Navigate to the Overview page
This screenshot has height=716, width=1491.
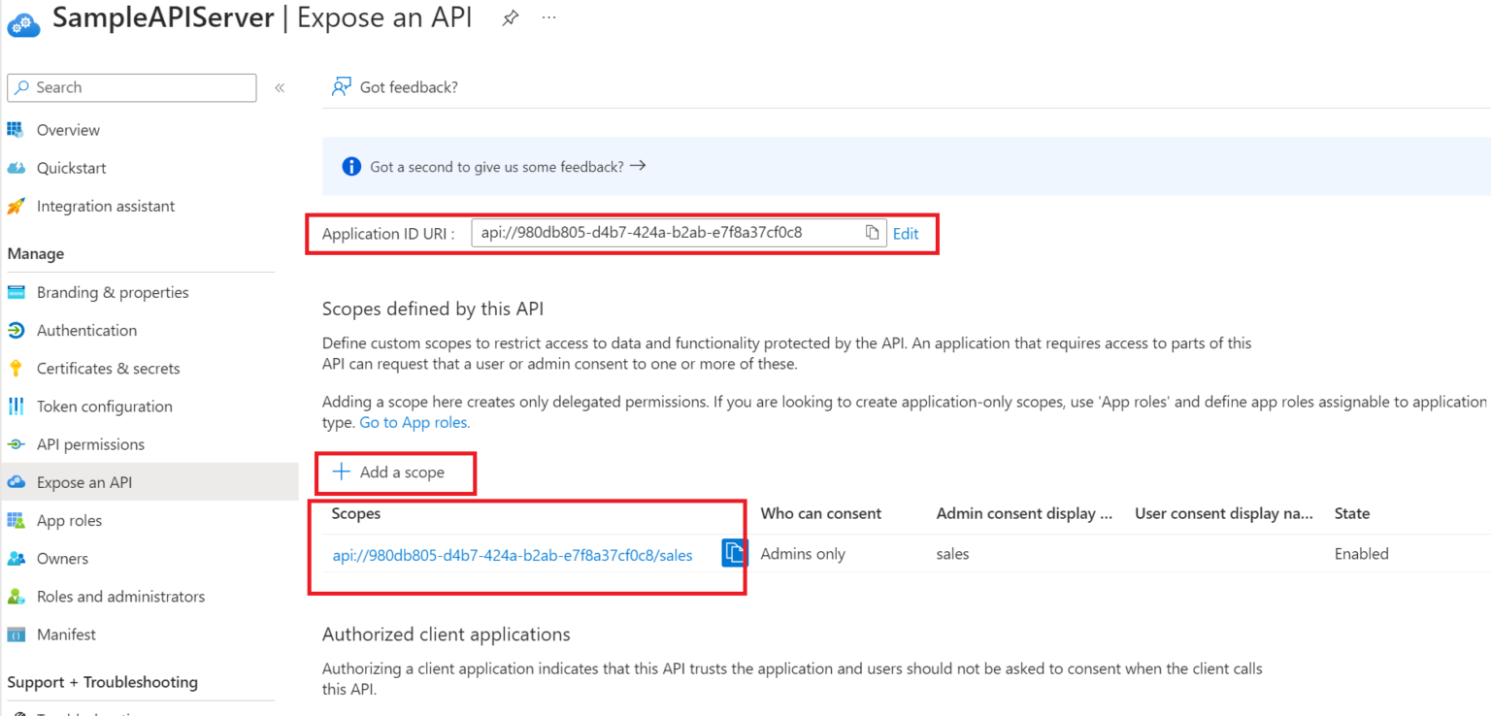tap(67, 129)
